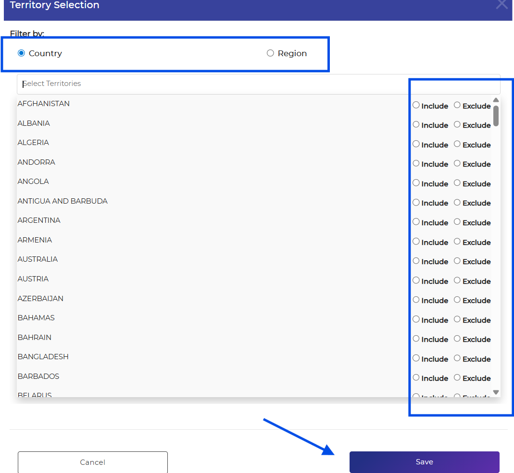The height and width of the screenshot is (473, 514).
Task: Click the territory list scrollbar thumb
Action: [496, 116]
